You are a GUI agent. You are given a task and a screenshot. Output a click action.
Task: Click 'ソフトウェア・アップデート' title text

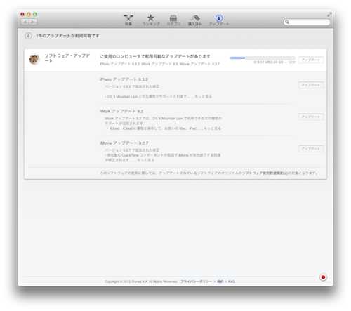point(67,58)
